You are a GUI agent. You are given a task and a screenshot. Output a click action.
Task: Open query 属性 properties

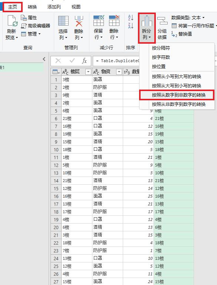point(29,18)
